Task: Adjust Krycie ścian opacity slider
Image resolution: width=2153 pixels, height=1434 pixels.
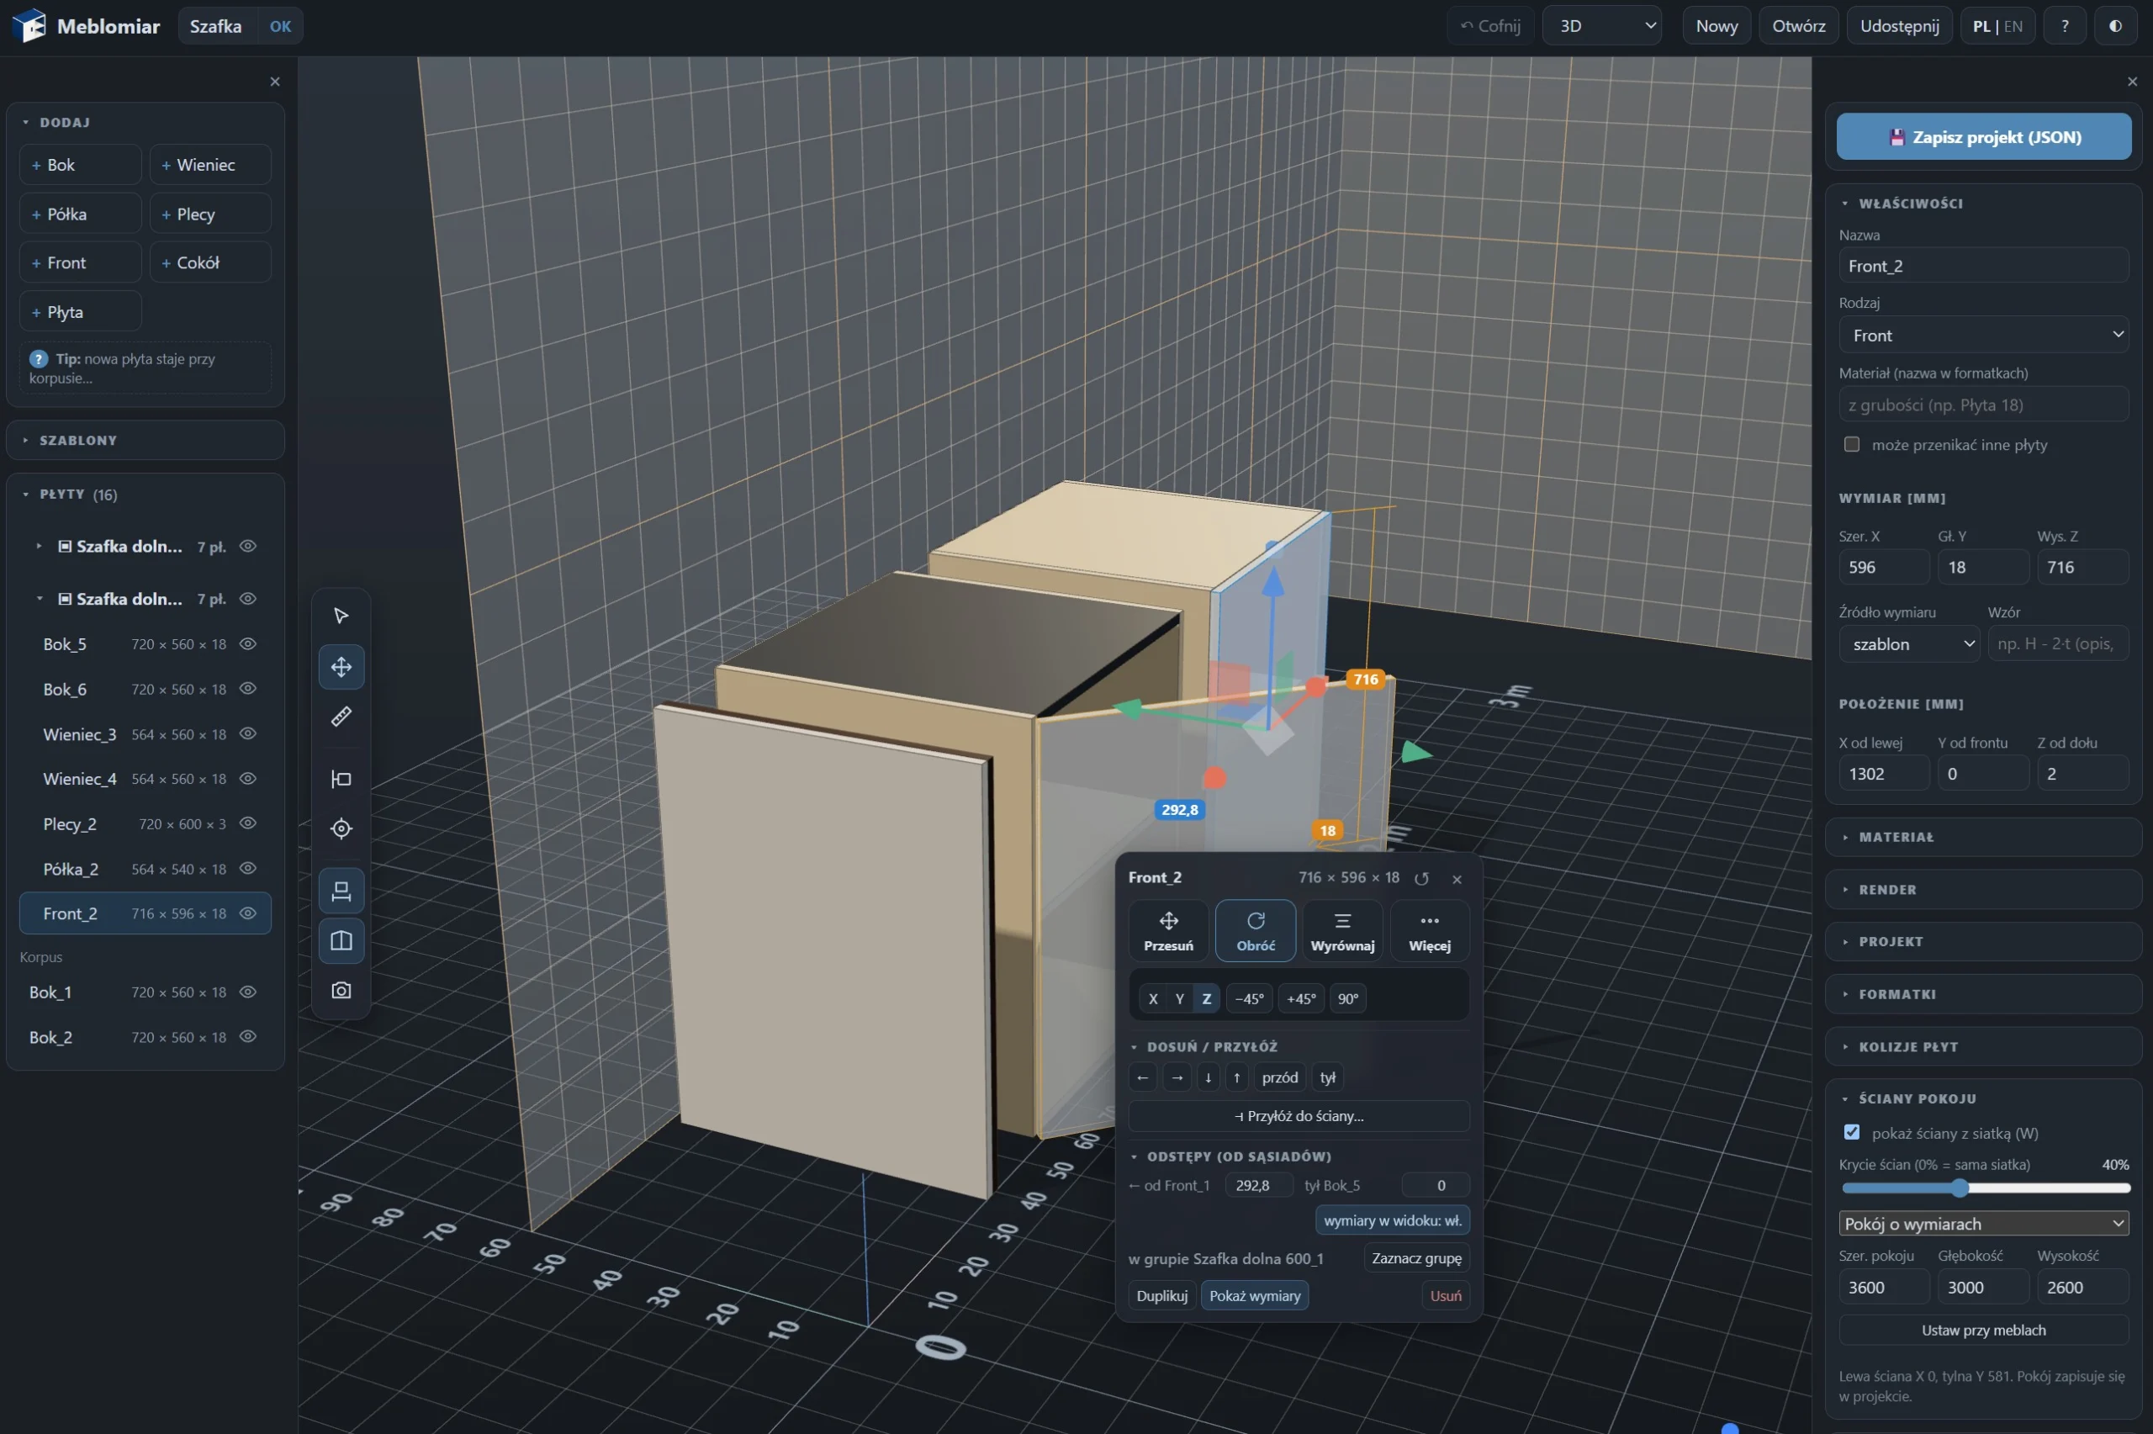Action: coord(1985,1188)
